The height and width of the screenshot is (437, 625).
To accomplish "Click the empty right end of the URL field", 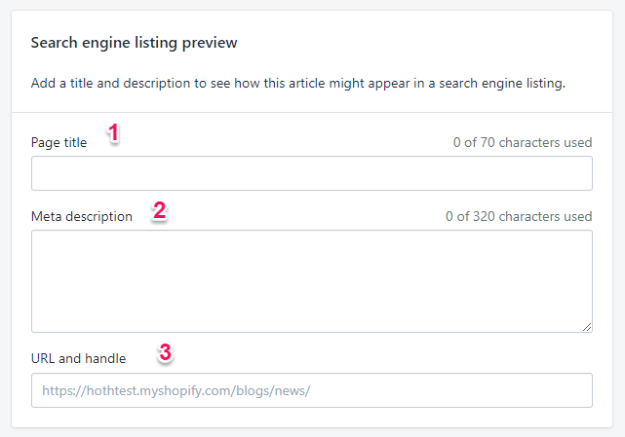I will [x=546, y=390].
